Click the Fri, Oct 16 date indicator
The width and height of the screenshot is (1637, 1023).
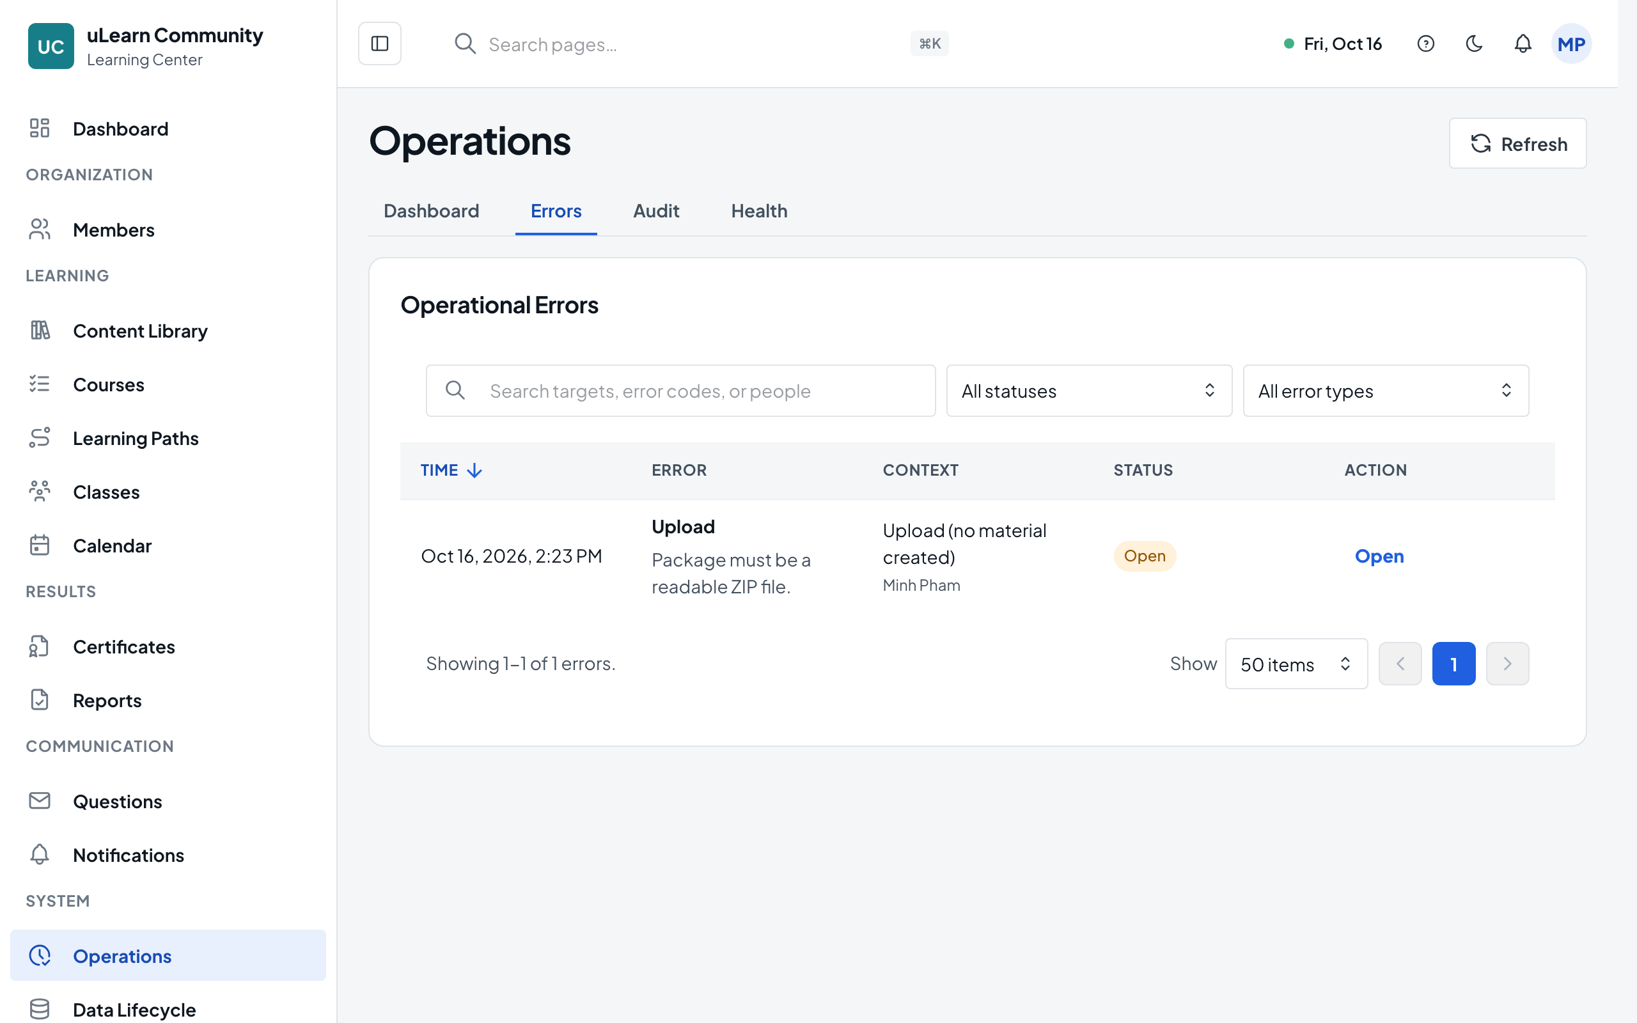click(x=1333, y=44)
